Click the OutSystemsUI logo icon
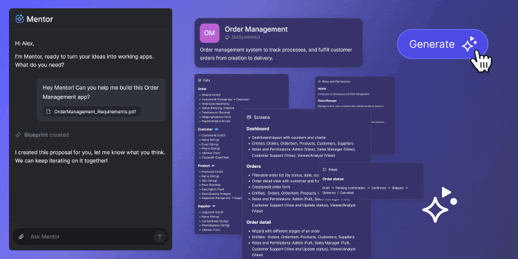The image size is (518, 259). coord(227,37)
